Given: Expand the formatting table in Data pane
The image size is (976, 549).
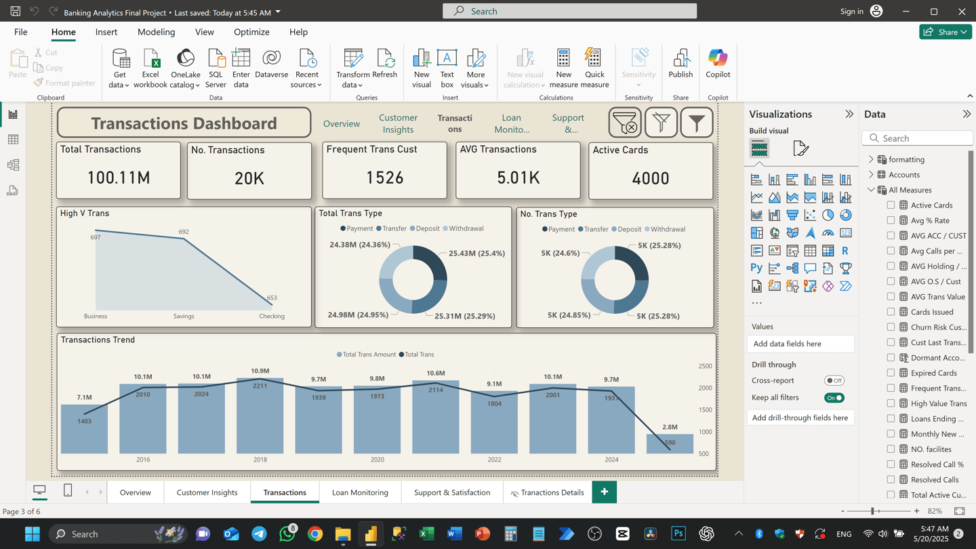Looking at the screenshot, I should 871,159.
